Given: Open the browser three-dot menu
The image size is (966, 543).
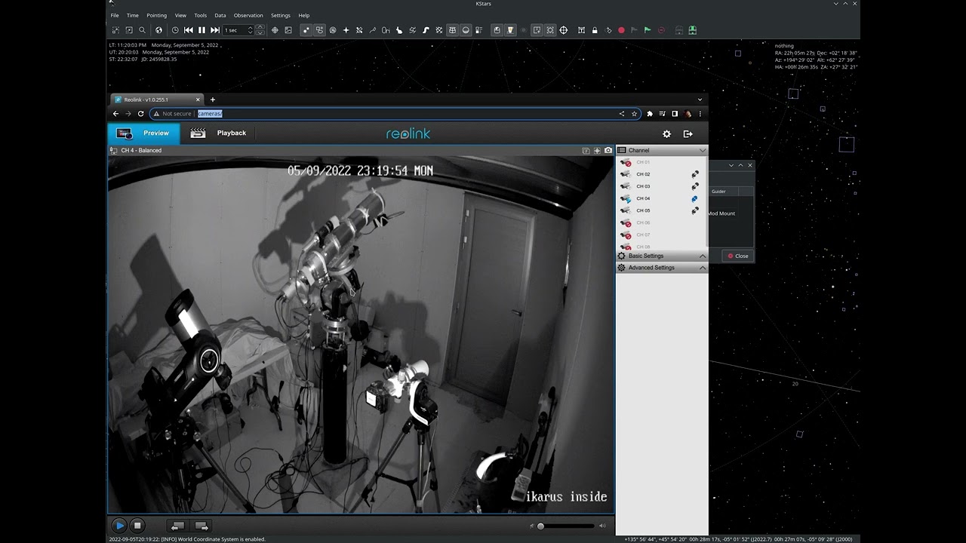Looking at the screenshot, I should coord(700,114).
